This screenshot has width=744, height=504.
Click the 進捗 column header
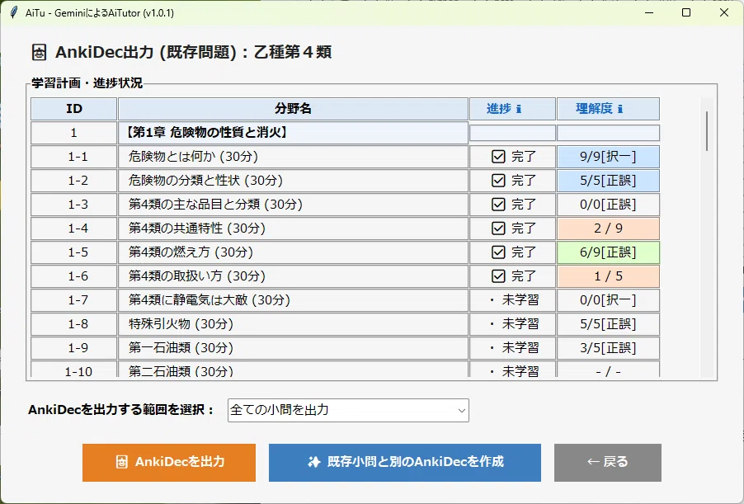click(512, 109)
